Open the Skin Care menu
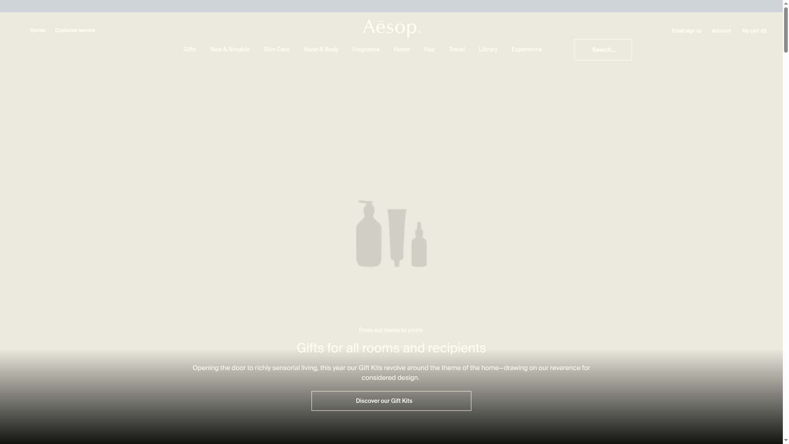The width and height of the screenshot is (789, 444). [x=276, y=49]
